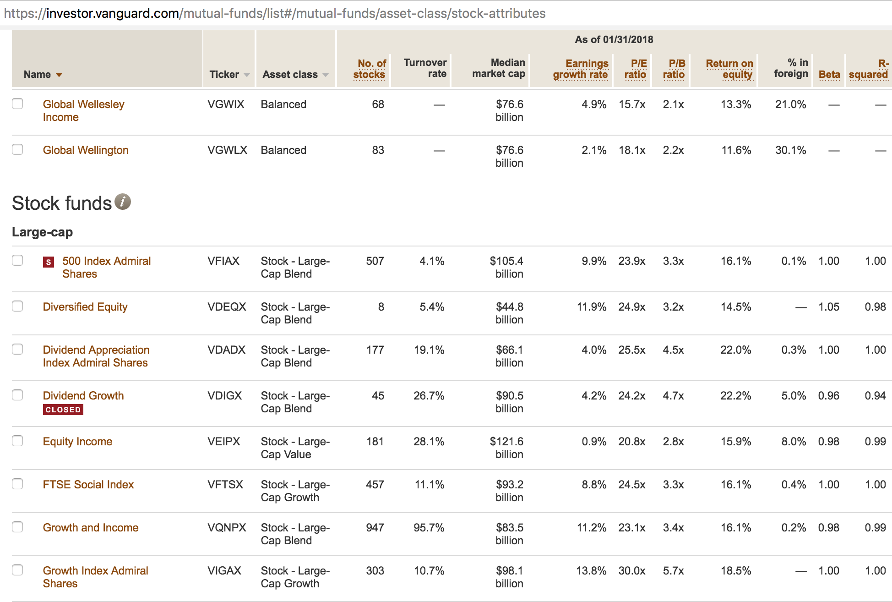This screenshot has width=892, height=602.
Task: Click the 30.0x P/E ratio value
Action: [x=632, y=570]
